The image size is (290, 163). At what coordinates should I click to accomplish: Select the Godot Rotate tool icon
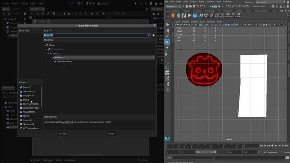43,14
